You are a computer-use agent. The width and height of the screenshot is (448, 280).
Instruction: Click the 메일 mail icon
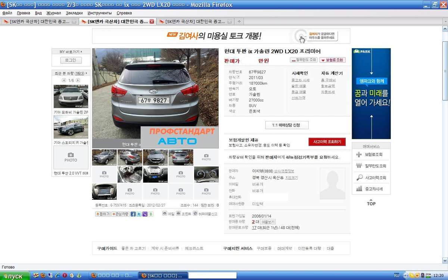[165, 214]
